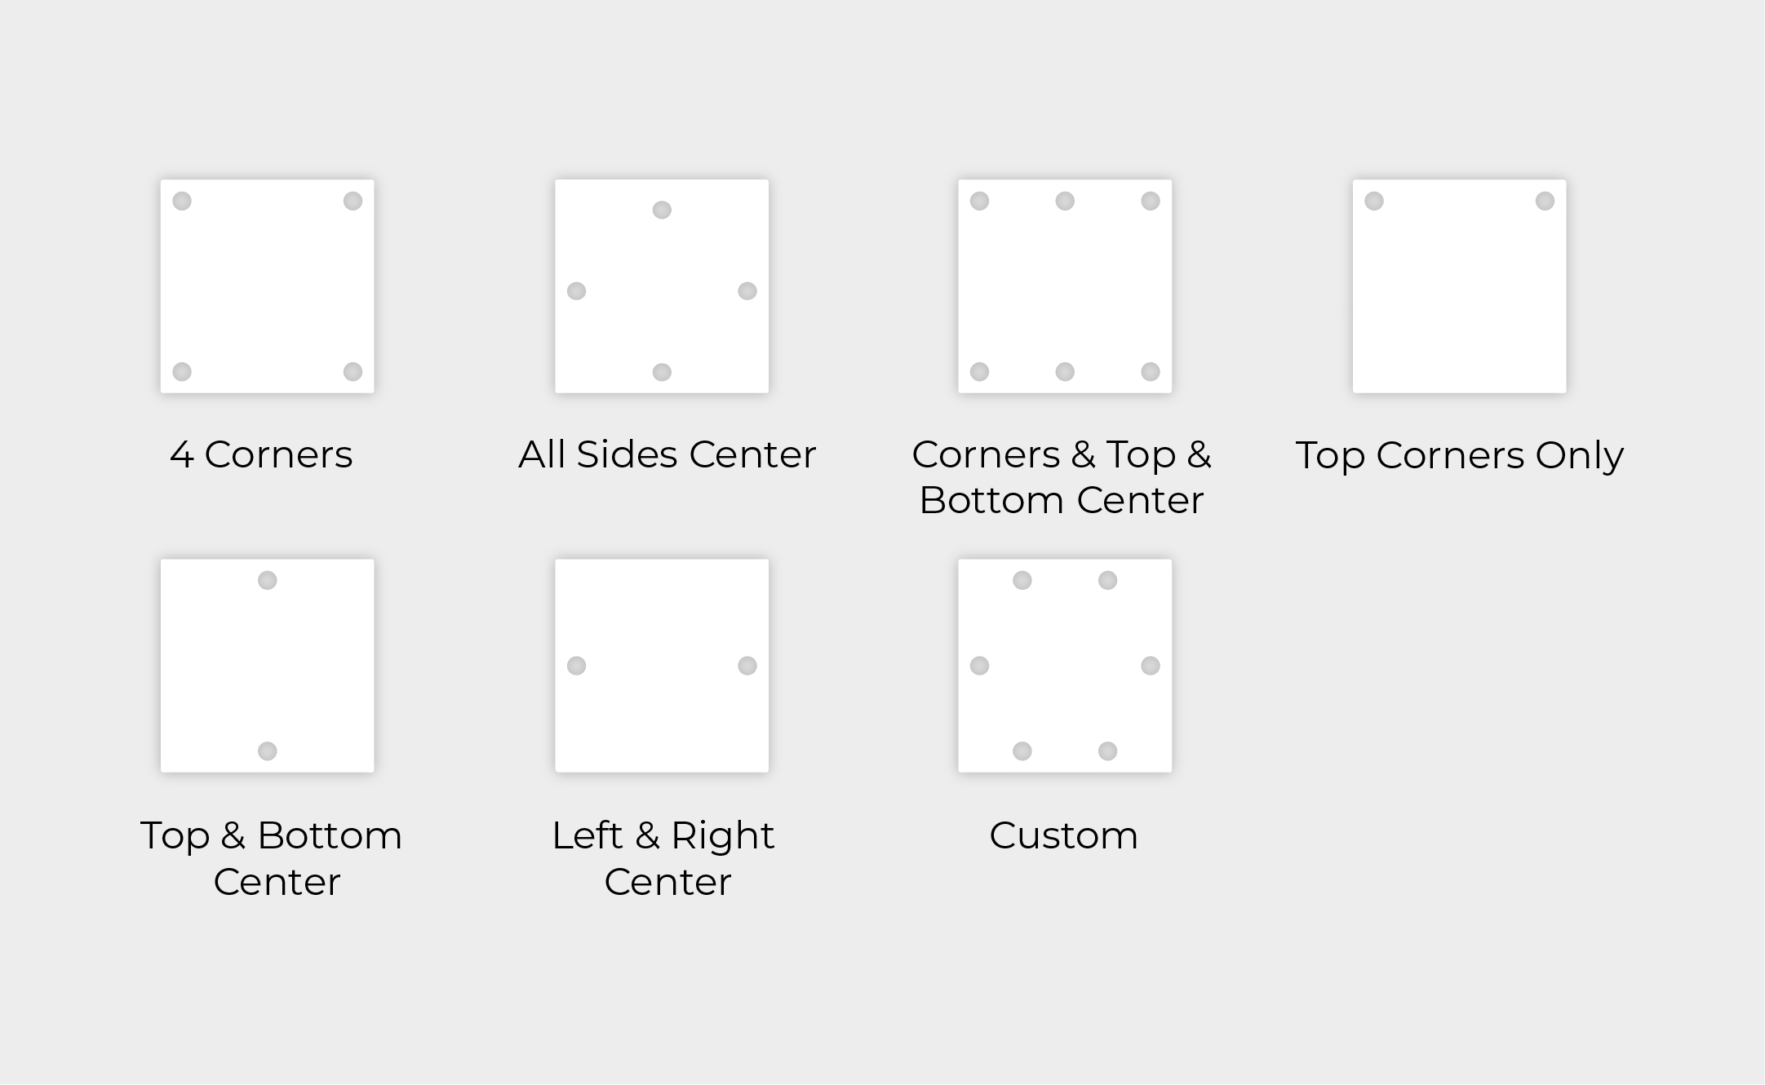
Task: Click the "4 Corners" text label
Action: pos(261,454)
